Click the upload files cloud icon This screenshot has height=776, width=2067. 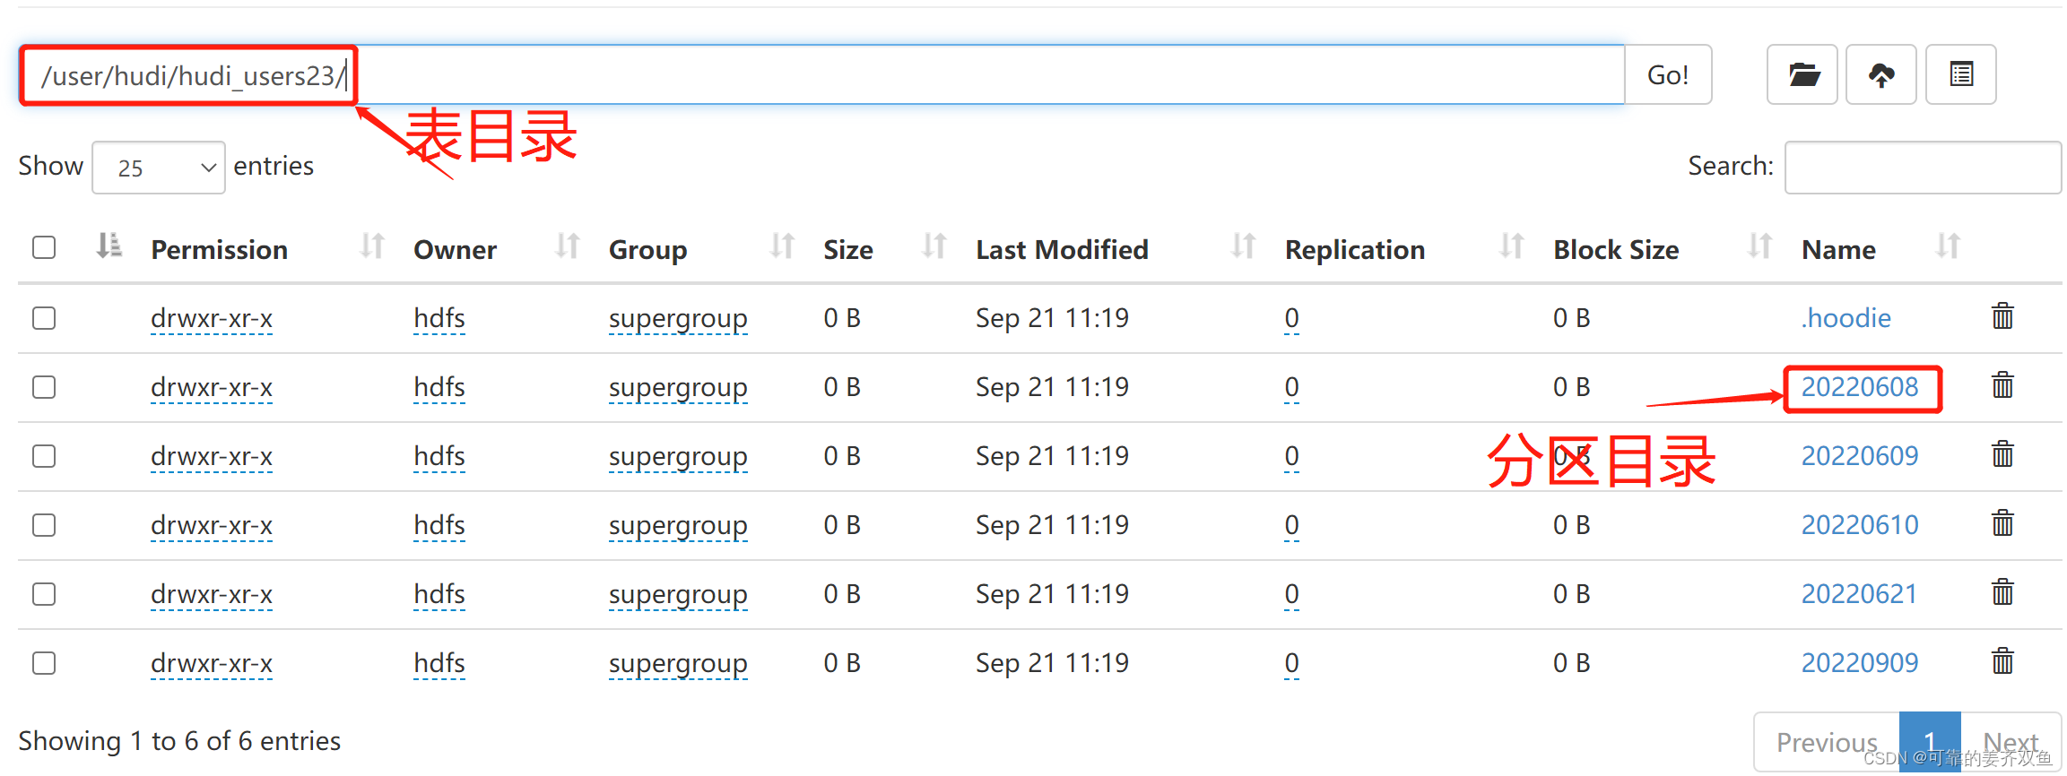tap(1881, 75)
